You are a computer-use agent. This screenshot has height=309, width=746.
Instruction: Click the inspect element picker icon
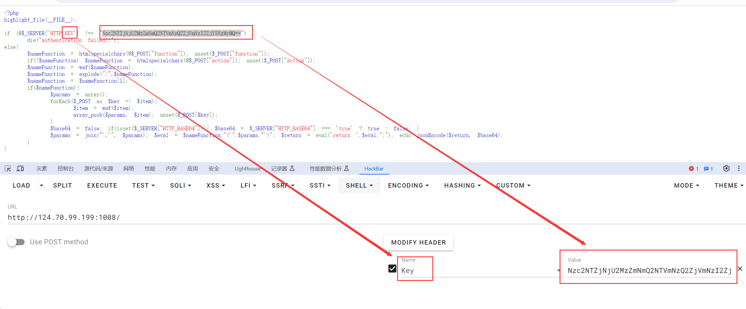8,168
